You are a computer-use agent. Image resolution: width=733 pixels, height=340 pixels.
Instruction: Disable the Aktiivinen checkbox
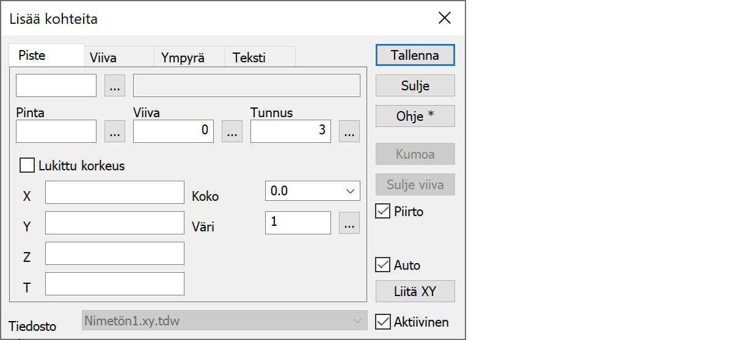383,322
